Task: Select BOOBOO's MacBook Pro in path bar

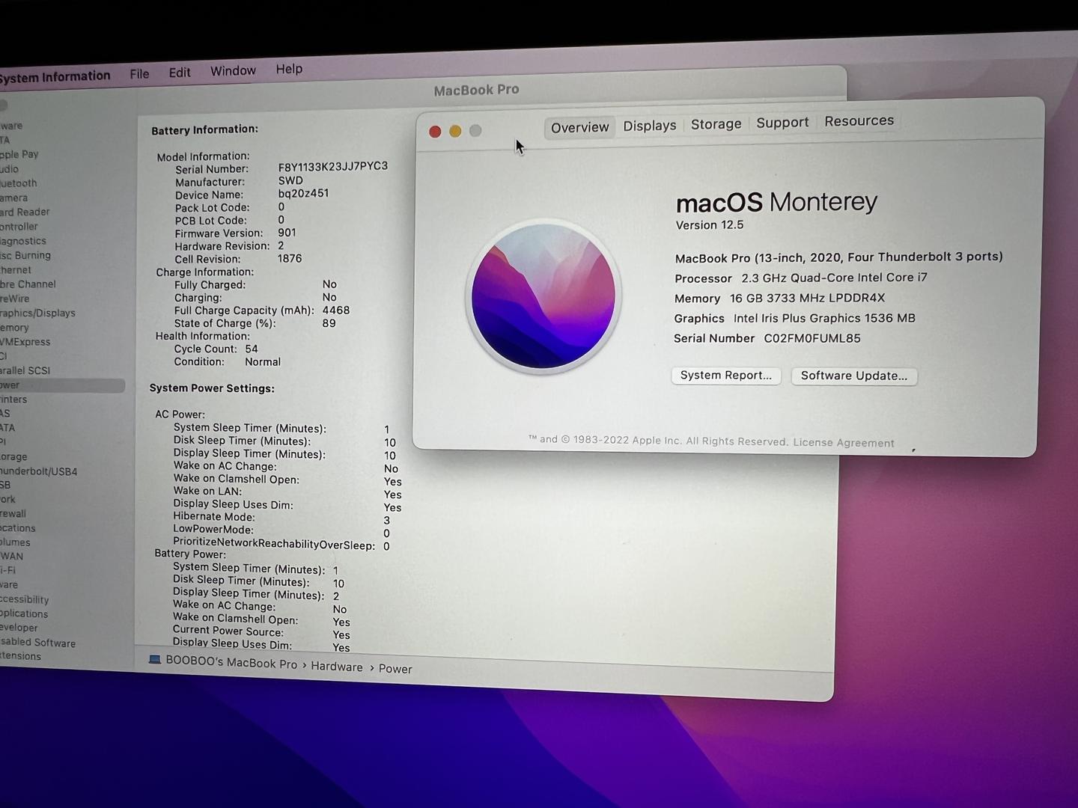Action: 231,663
